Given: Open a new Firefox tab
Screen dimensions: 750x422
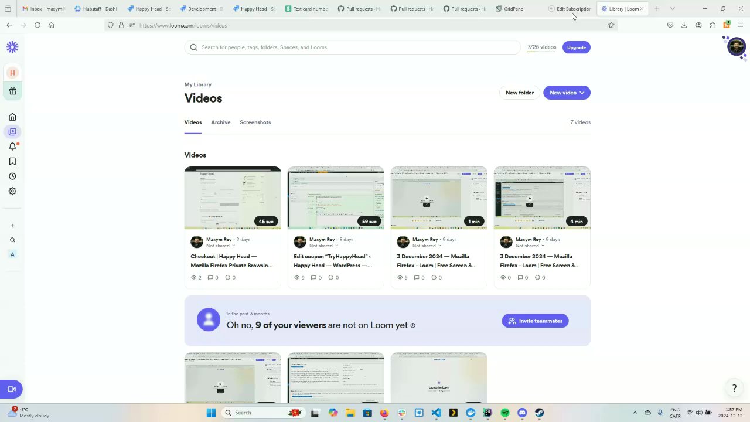Looking at the screenshot, I should point(657,9).
